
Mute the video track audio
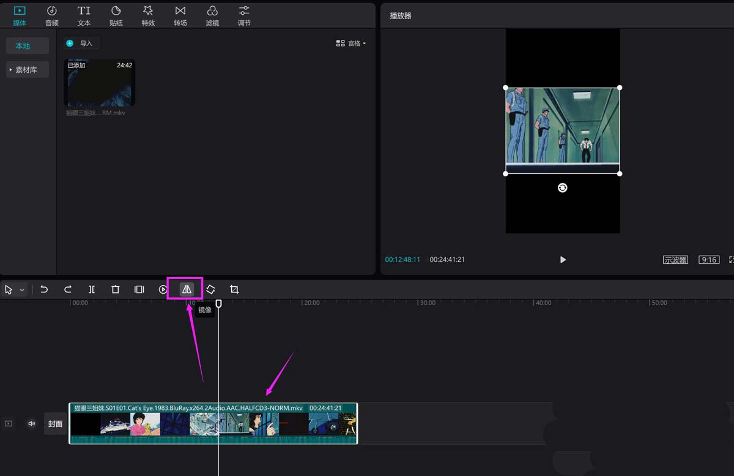click(x=32, y=423)
